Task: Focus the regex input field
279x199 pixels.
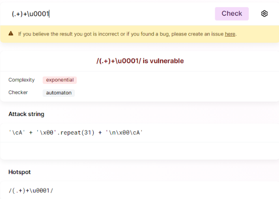Action: [x=111, y=14]
